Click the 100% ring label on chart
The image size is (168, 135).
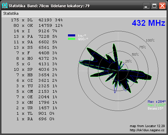[150, 41]
